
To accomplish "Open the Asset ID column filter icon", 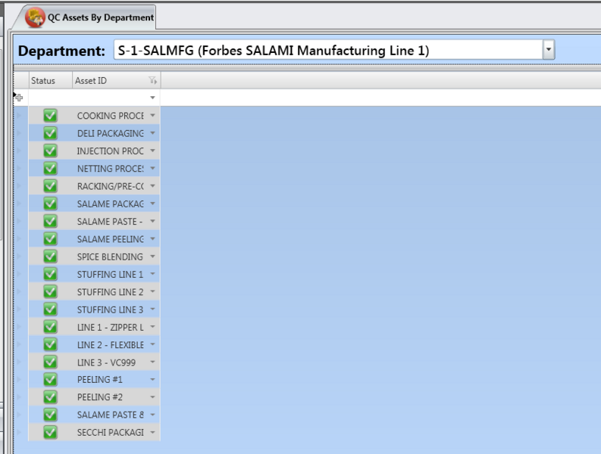I will [x=152, y=80].
